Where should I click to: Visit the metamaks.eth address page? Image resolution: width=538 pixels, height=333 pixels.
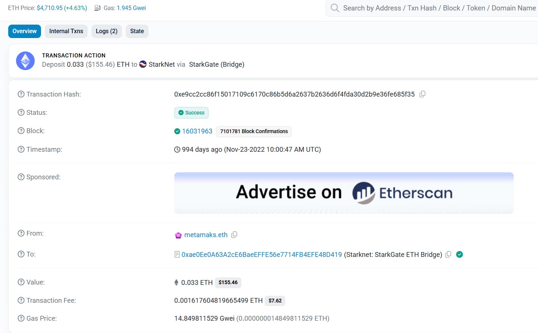point(206,235)
